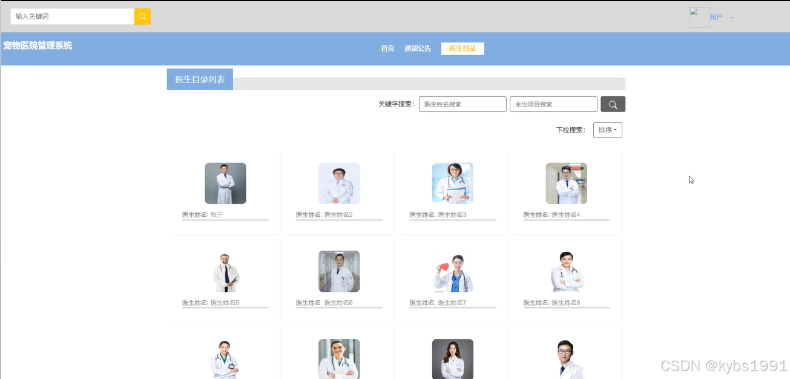
Task: Open 通知公告 navigation item
Action: (418, 48)
